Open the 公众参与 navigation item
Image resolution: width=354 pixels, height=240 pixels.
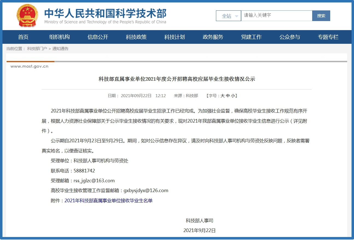pos(289,37)
